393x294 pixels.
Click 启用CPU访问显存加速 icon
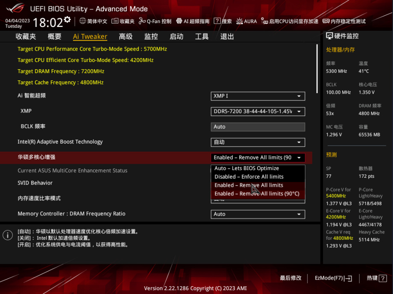(264, 21)
